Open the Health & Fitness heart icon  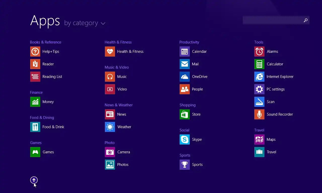110,52
